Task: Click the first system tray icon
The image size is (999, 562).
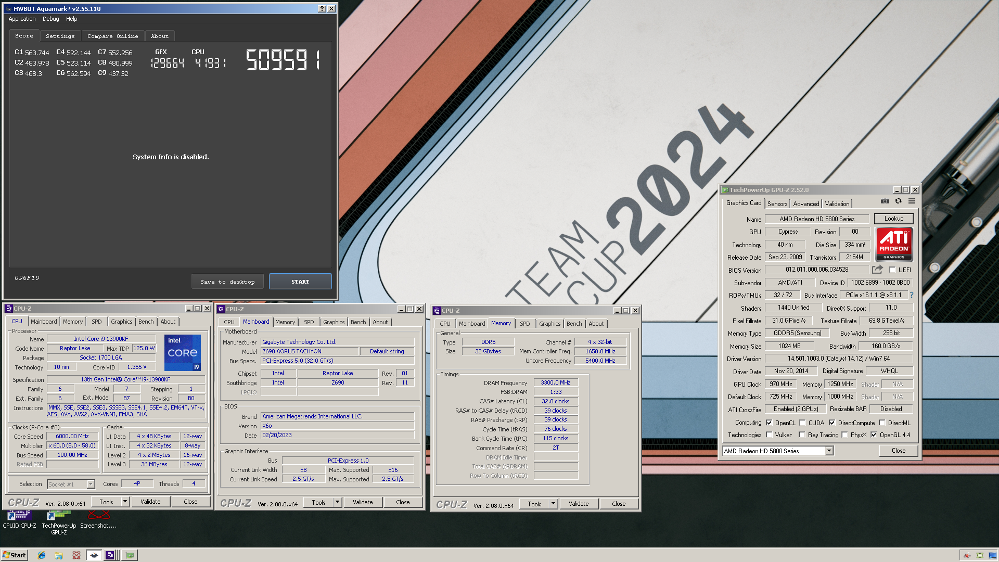Action: coord(967,555)
